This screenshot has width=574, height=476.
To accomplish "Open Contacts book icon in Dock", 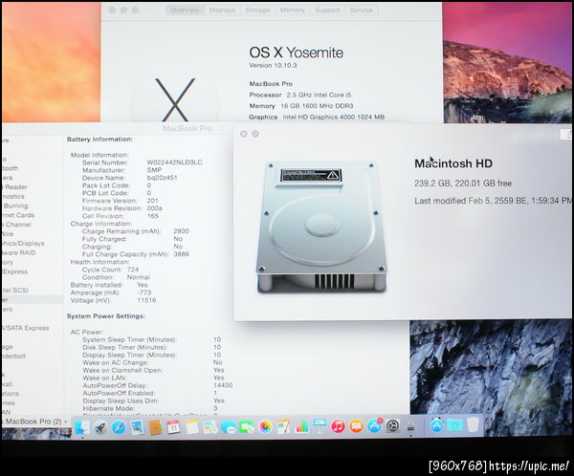I will point(155,426).
